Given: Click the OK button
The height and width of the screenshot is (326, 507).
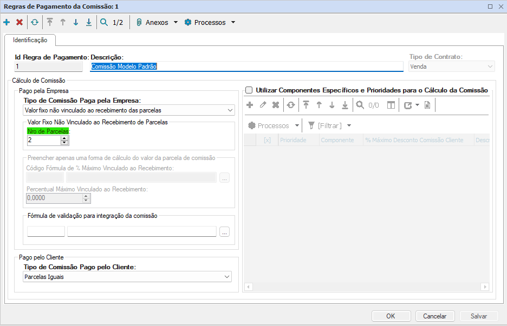Looking at the screenshot, I should point(391,316).
